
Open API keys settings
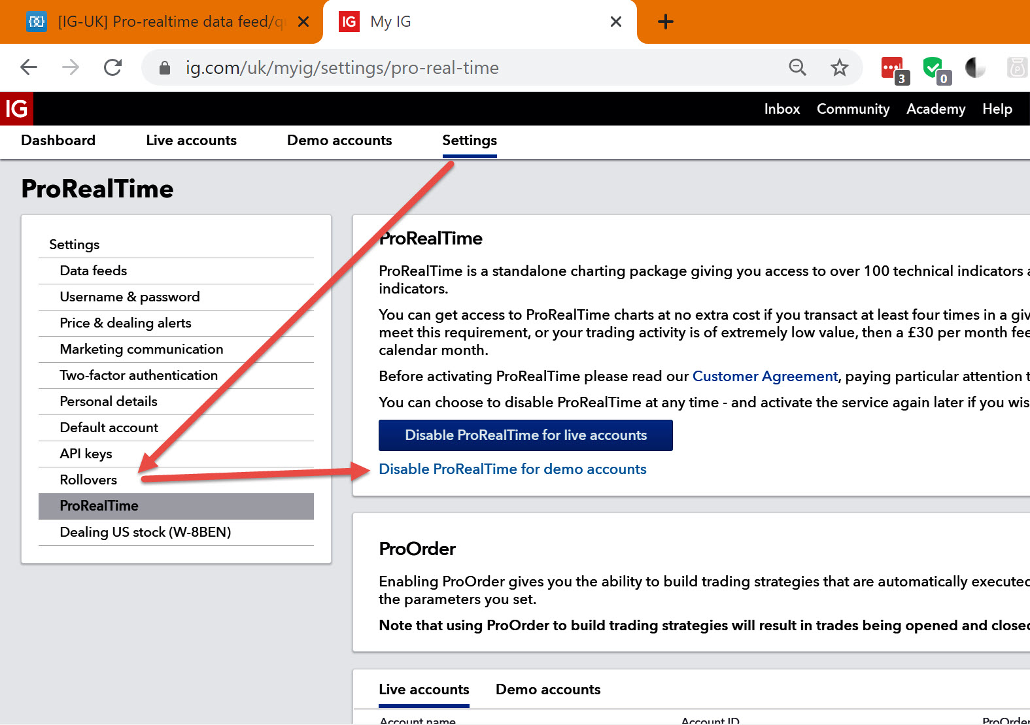pyautogui.click(x=176, y=454)
